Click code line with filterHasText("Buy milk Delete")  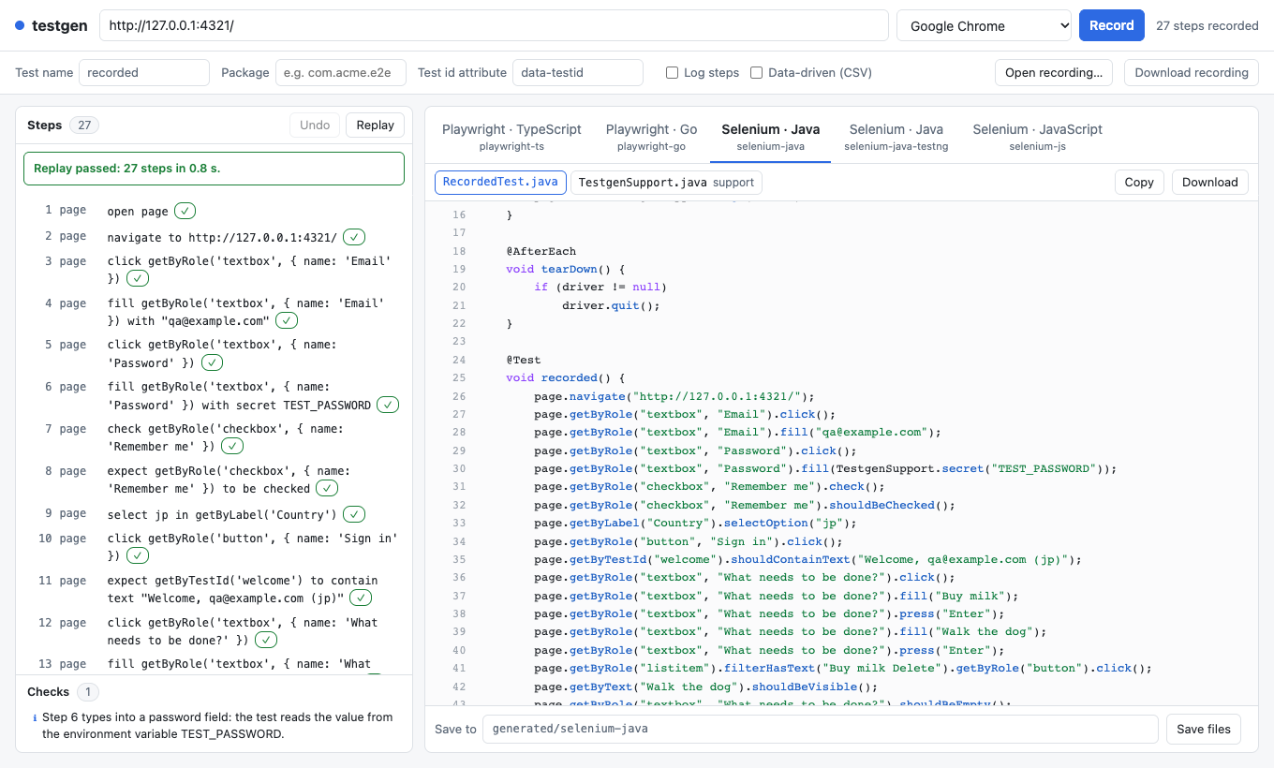pyautogui.click(x=841, y=669)
